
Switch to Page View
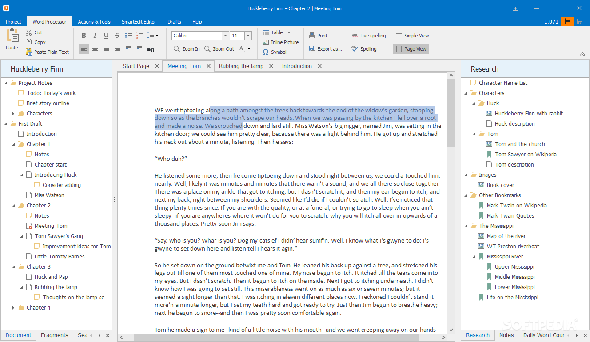pyautogui.click(x=411, y=49)
